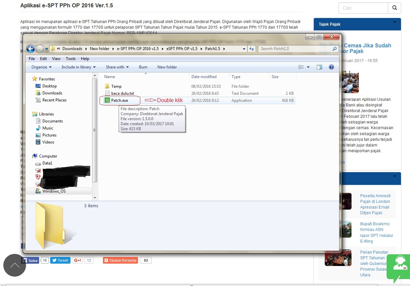Image resolution: width=410 pixels, height=286 pixels.
Task: Open Videos library
Action: pos(48,142)
